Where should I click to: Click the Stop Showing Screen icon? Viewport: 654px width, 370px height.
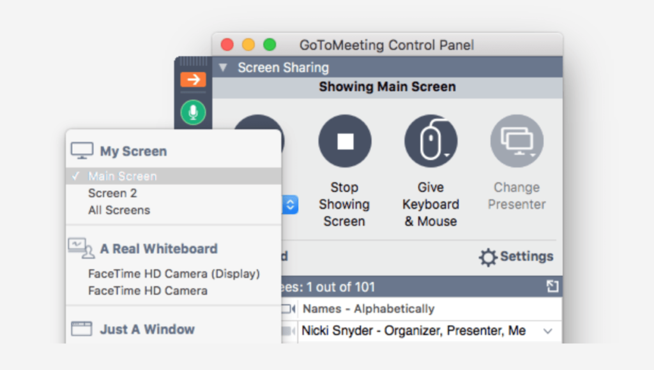tap(345, 141)
